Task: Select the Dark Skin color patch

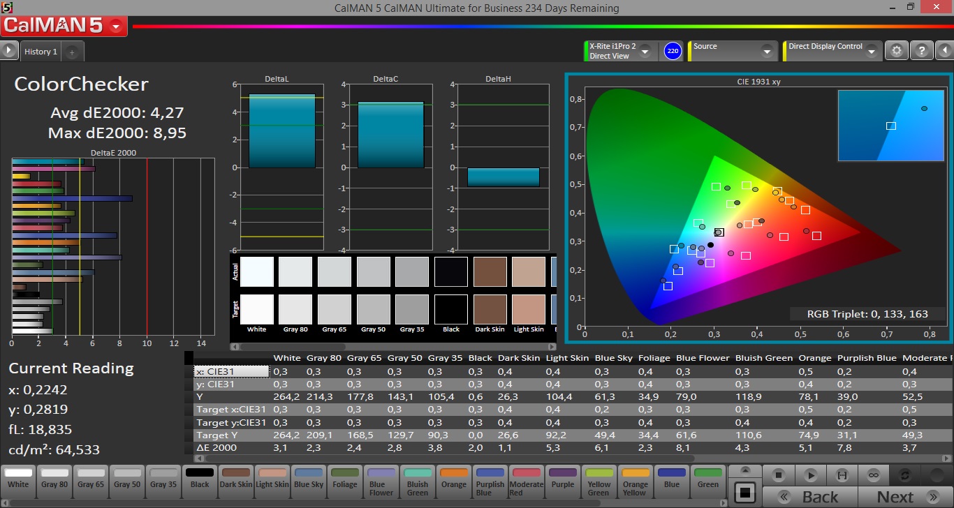Action: (x=235, y=480)
